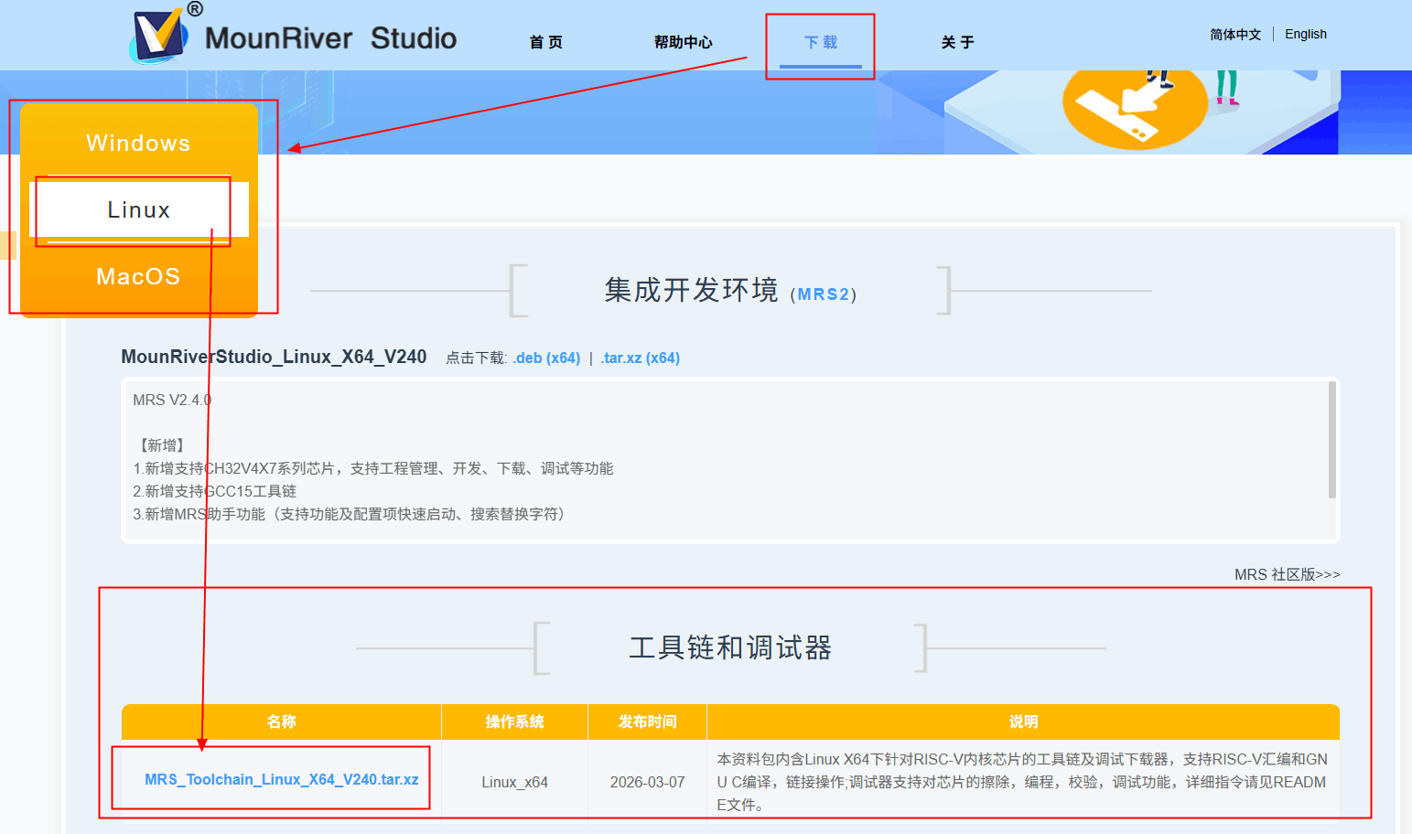Select the MacOS platform tab
Viewport: 1412px width, 834px height.
(x=139, y=276)
